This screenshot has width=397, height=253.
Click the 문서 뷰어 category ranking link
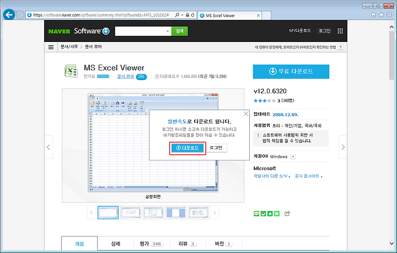coord(126,76)
